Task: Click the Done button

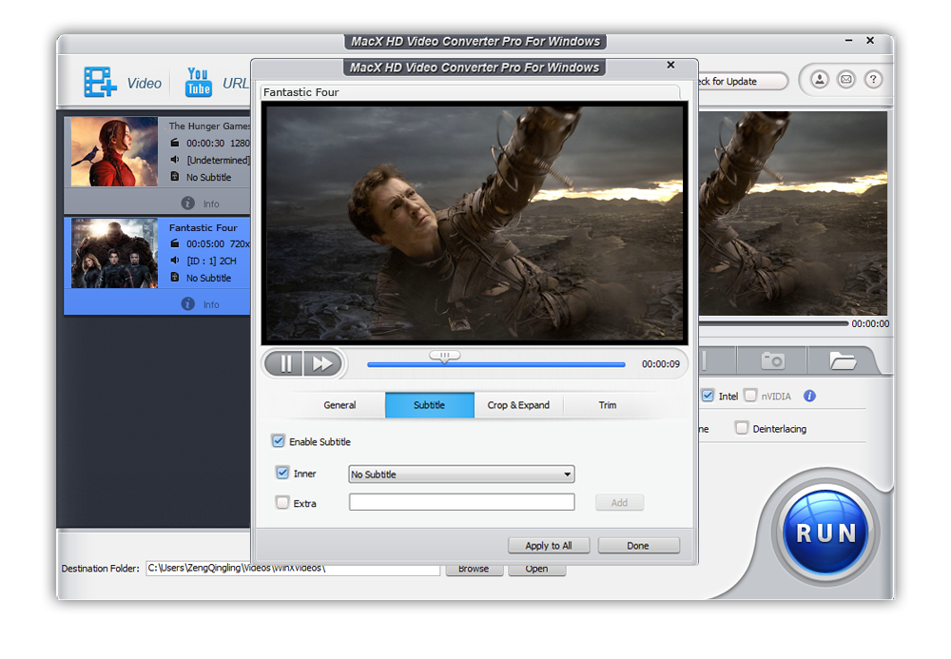Action: click(639, 546)
